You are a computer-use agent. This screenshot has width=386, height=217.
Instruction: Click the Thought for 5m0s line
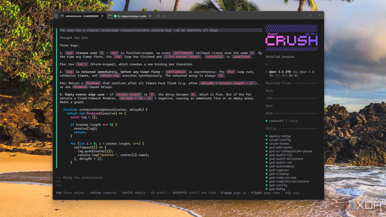pos(74,38)
